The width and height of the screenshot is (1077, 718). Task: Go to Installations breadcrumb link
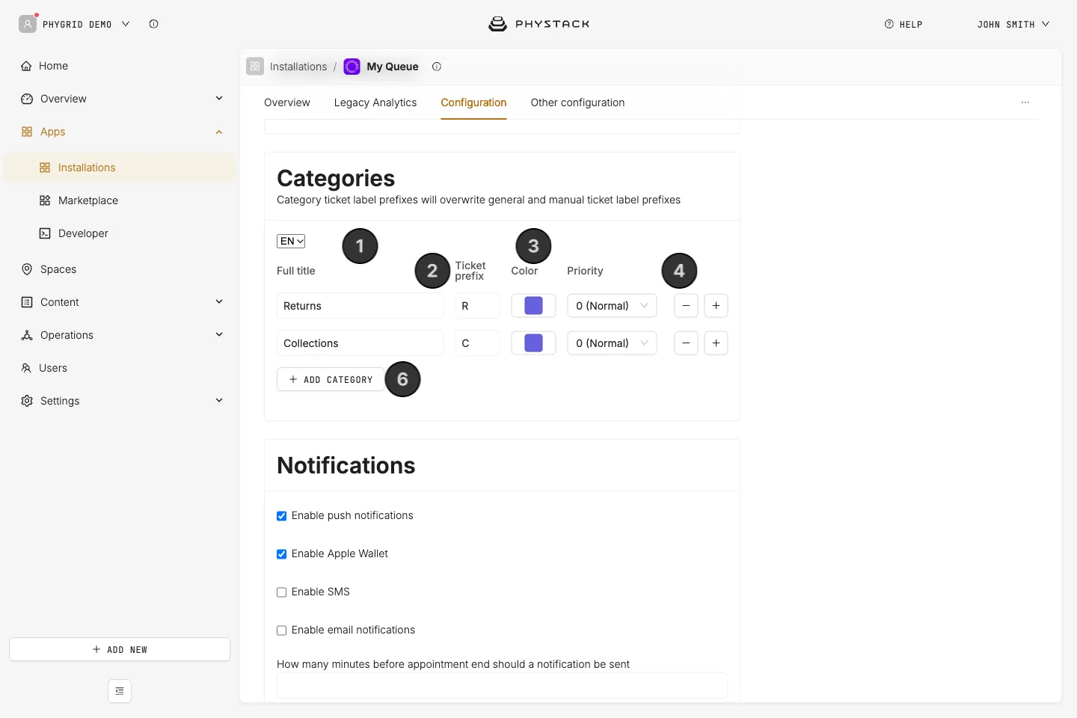tap(298, 67)
